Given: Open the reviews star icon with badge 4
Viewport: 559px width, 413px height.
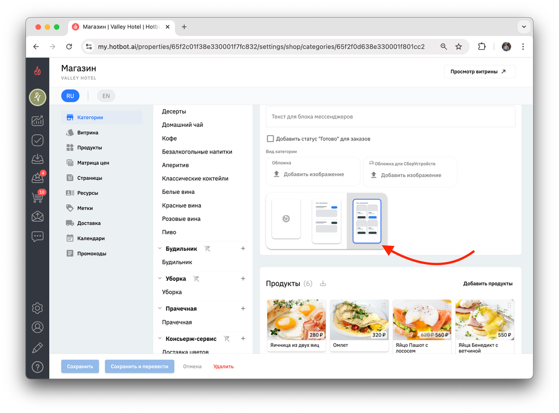Looking at the screenshot, I should point(38,177).
